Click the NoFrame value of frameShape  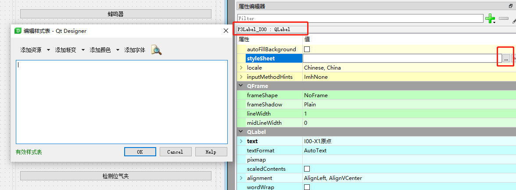click(316, 95)
